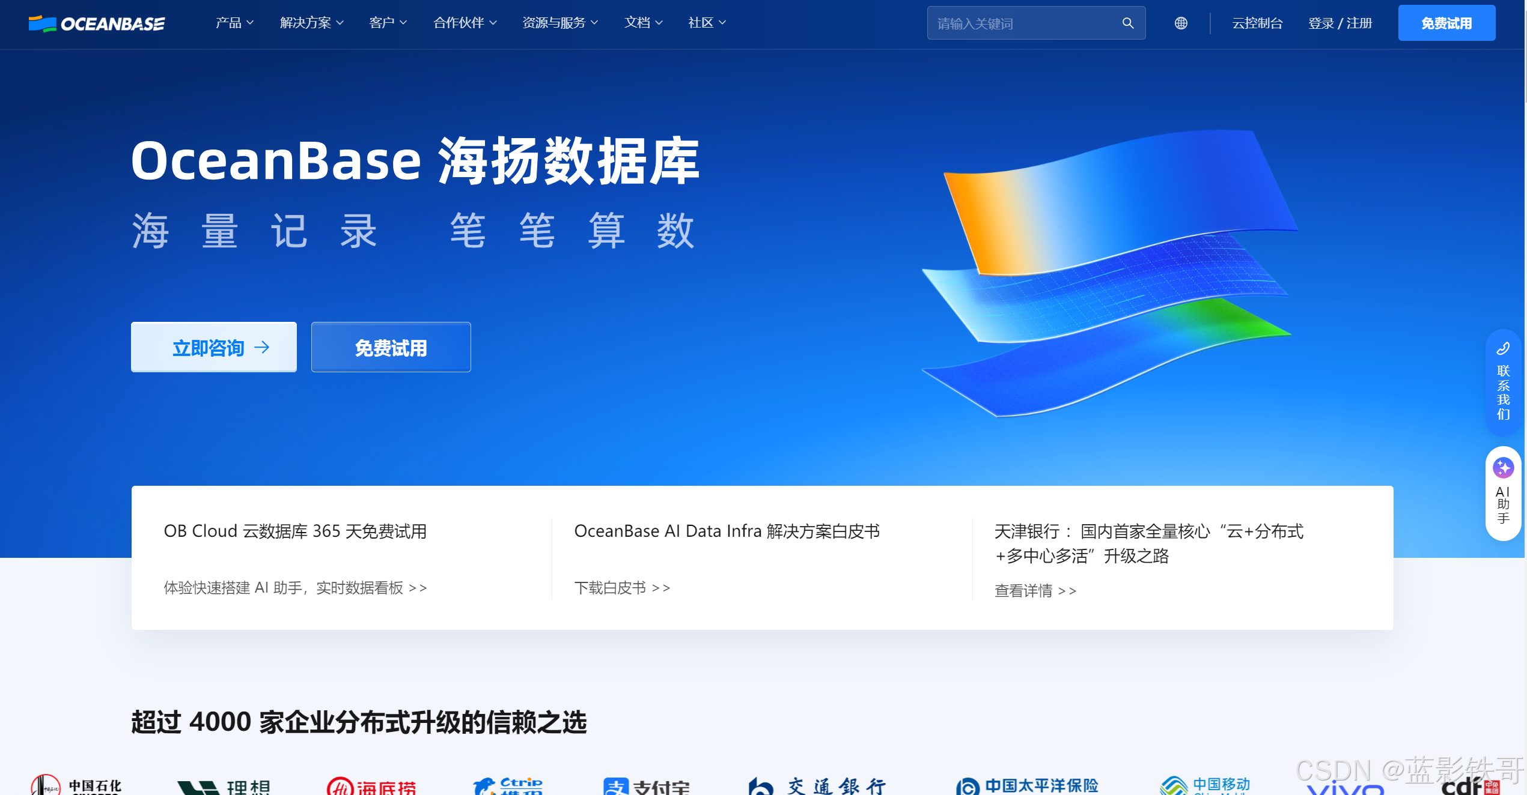This screenshot has width=1527, height=795.
Task: Click the 交通银行 customer logo
Action: (x=817, y=785)
